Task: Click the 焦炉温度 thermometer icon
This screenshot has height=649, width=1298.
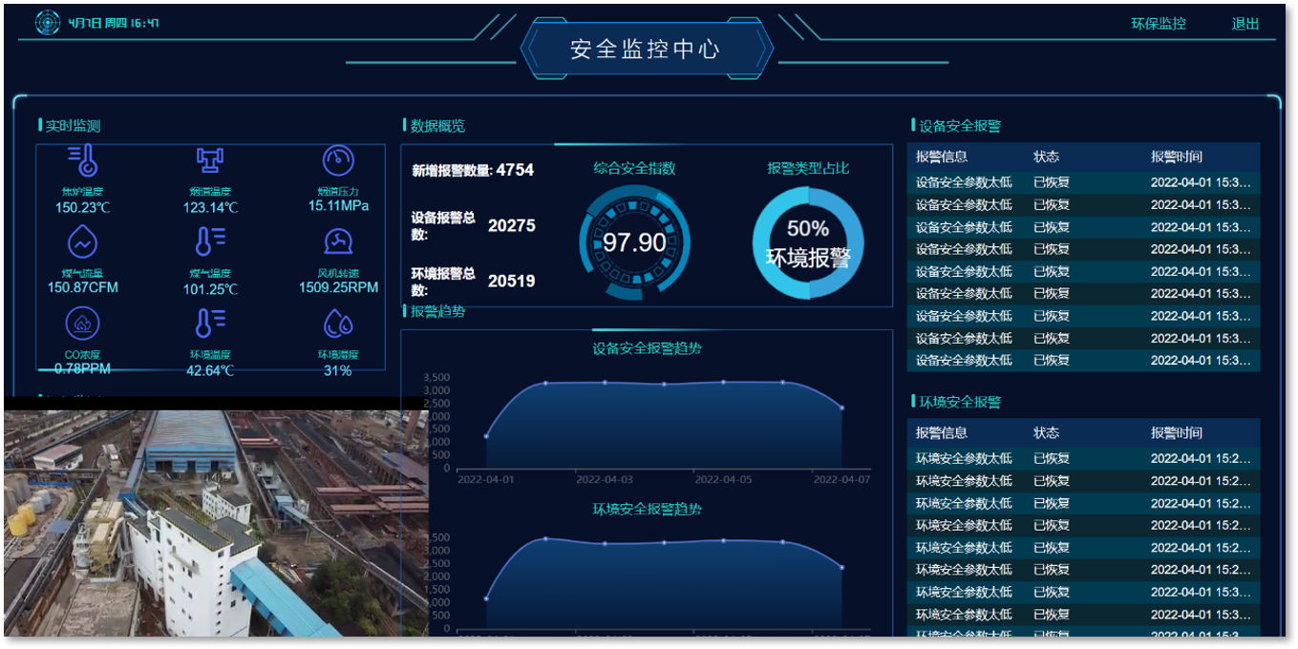Action: coord(84,160)
